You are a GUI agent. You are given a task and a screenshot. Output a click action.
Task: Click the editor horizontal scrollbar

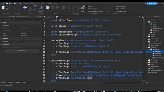coord(73,83)
